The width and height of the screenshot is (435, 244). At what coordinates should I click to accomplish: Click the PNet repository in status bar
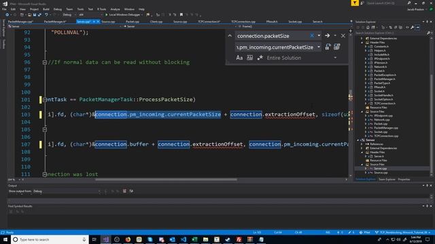click(365, 232)
